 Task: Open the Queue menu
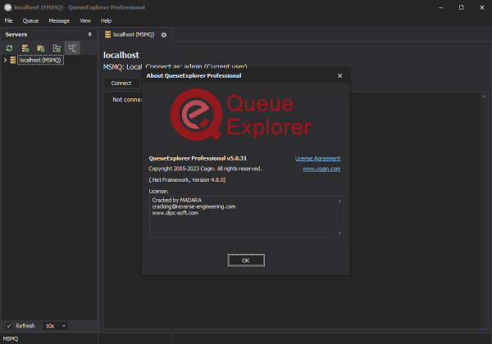click(x=30, y=20)
